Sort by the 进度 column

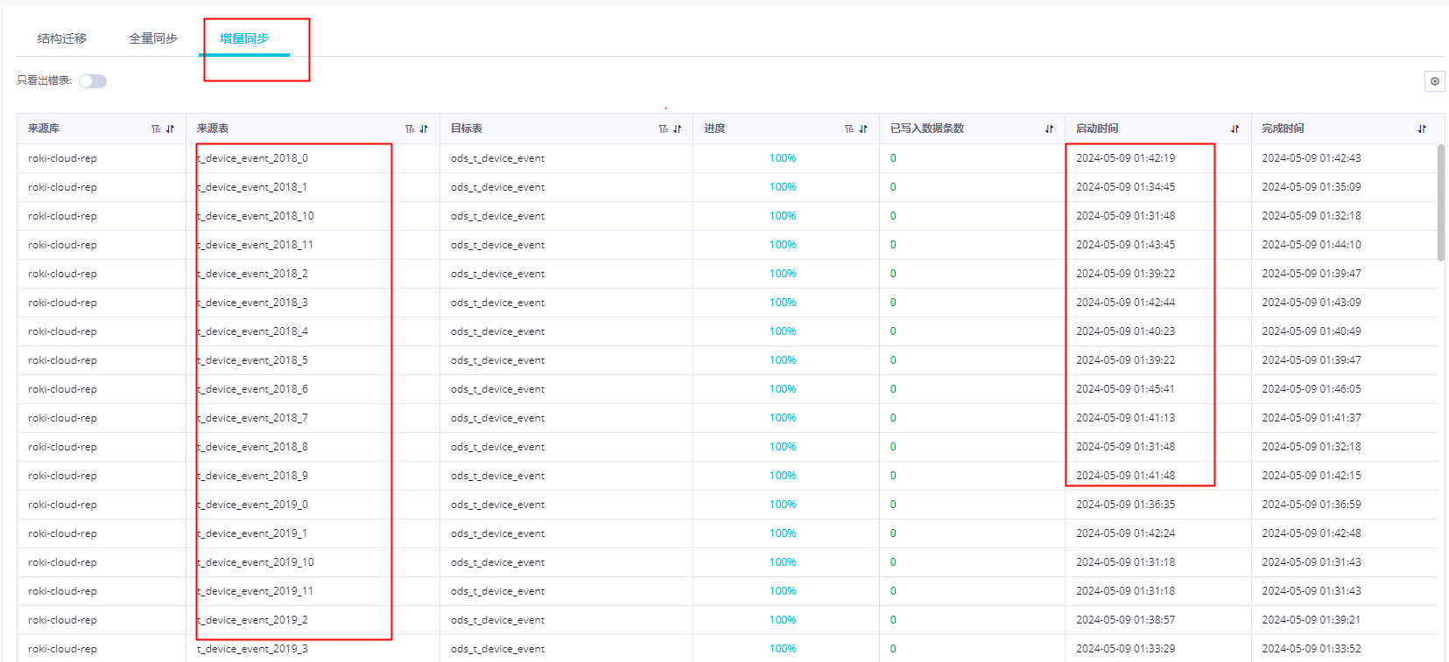click(863, 129)
